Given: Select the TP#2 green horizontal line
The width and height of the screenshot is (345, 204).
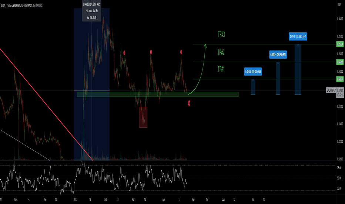Looking at the screenshot, I should point(264,62).
